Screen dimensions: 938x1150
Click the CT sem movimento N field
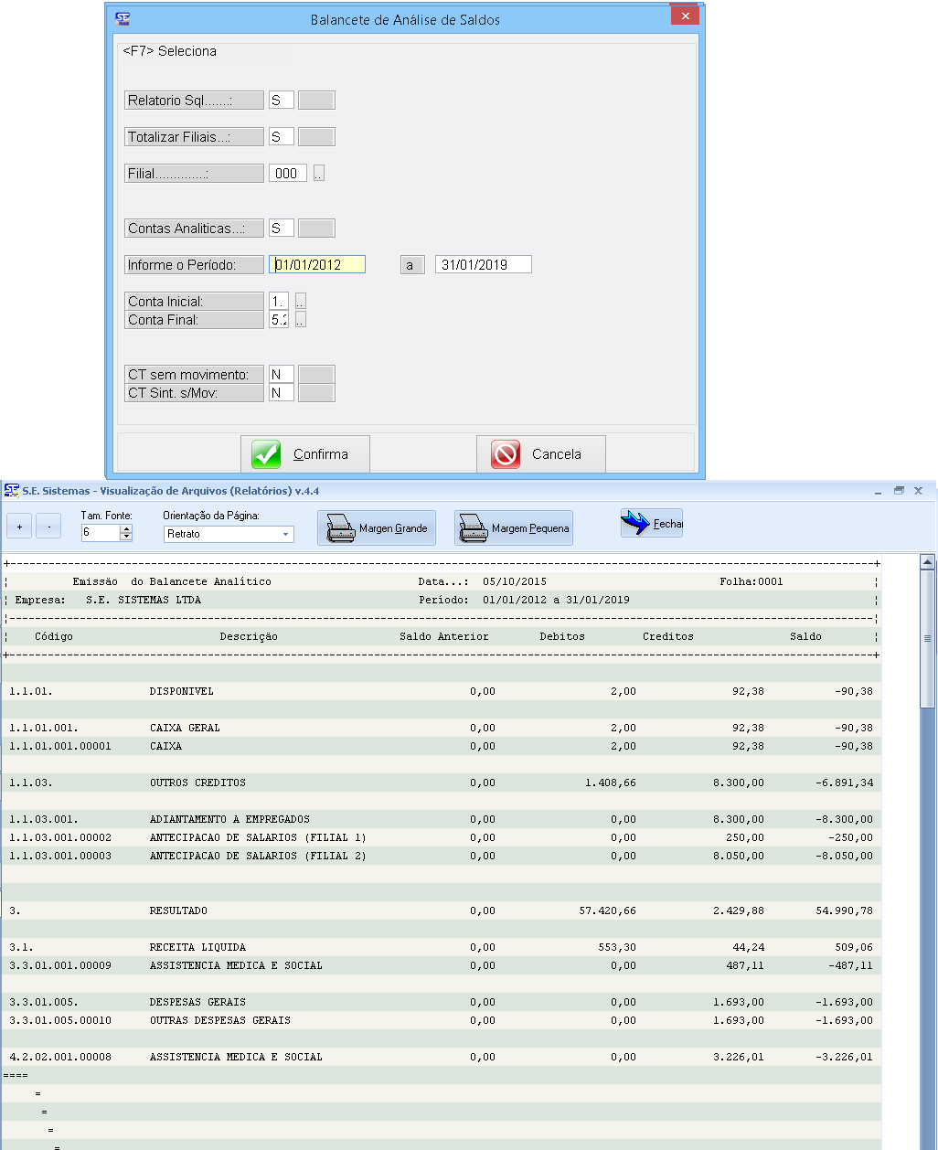pyautogui.click(x=281, y=375)
